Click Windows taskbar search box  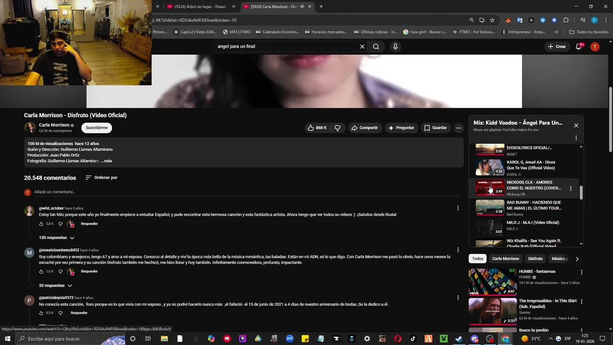[x=71, y=339]
